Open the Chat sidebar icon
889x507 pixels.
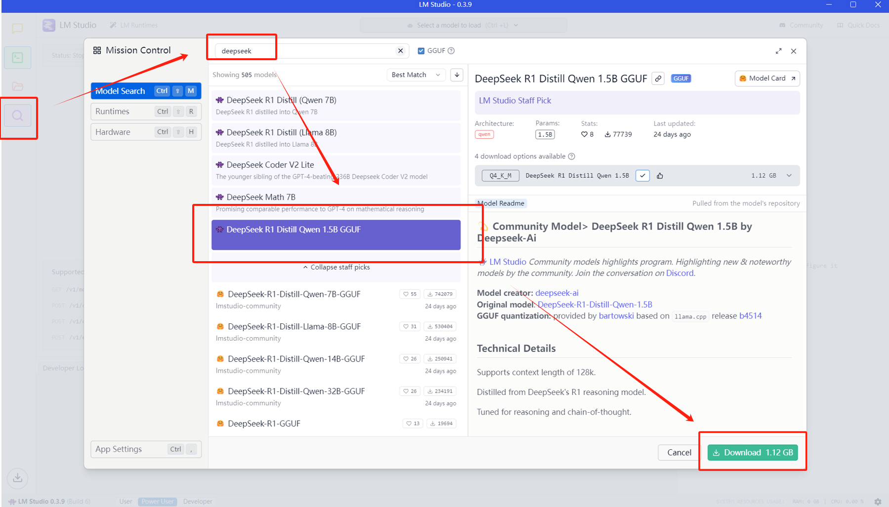17,28
